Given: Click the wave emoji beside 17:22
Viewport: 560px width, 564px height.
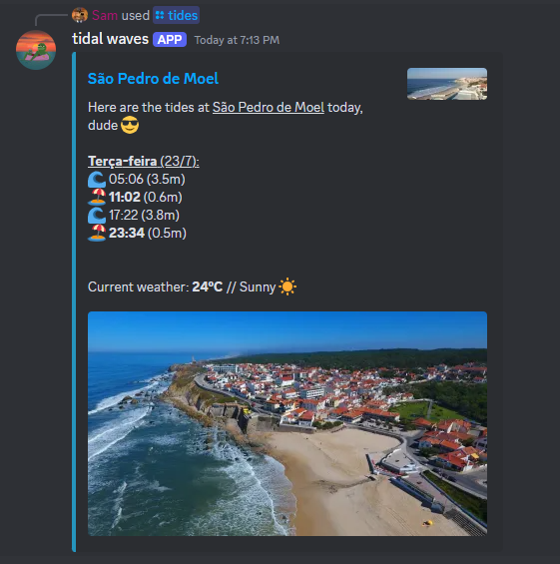Looking at the screenshot, I should click(x=97, y=215).
